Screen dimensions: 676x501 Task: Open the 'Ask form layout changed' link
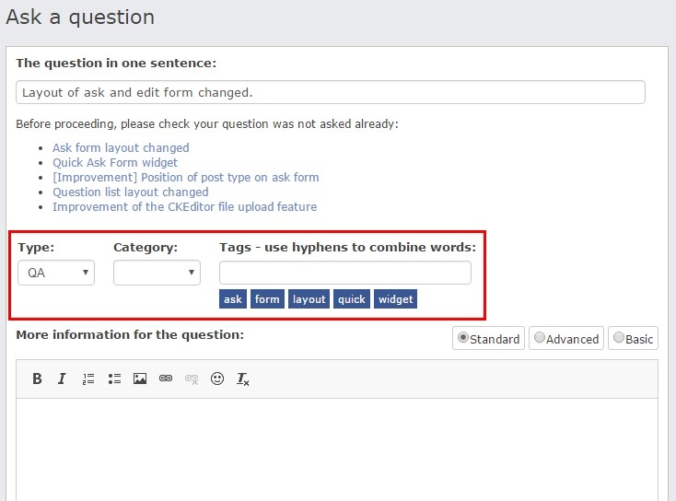tap(121, 147)
